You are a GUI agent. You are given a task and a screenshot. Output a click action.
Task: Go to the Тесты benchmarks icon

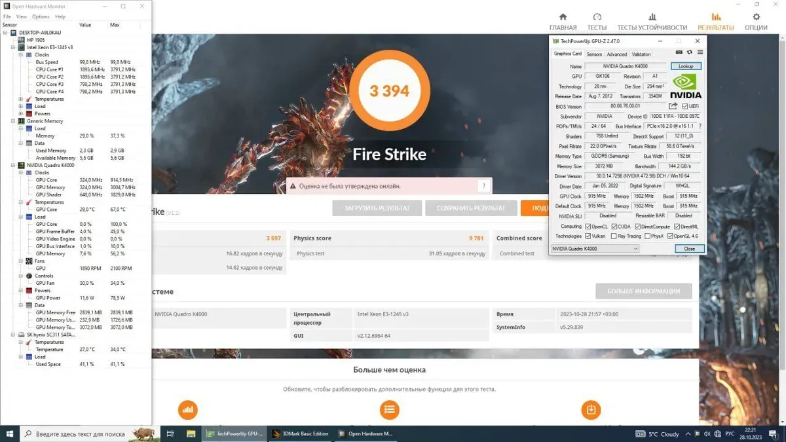click(x=597, y=18)
